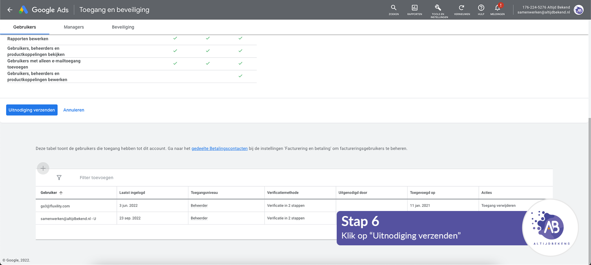
Task: Click the Google Ads logo
Action: coord(44,10)
